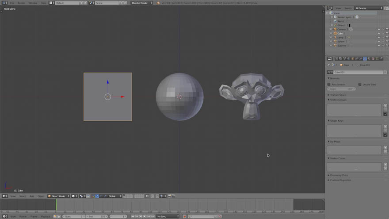Expand the Cube item in the outliner

(x=331, y=33)
